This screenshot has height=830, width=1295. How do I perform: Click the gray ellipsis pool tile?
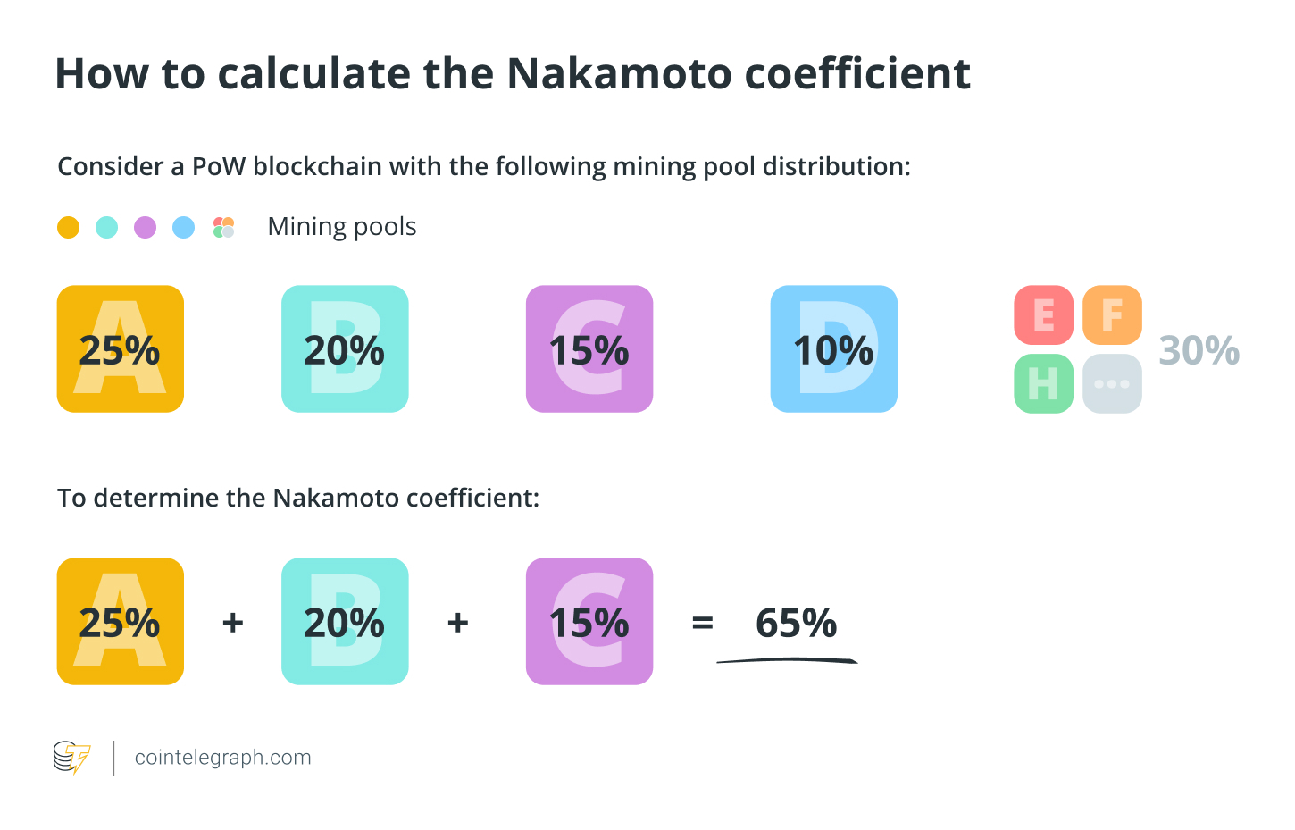tap(1112, 384)
